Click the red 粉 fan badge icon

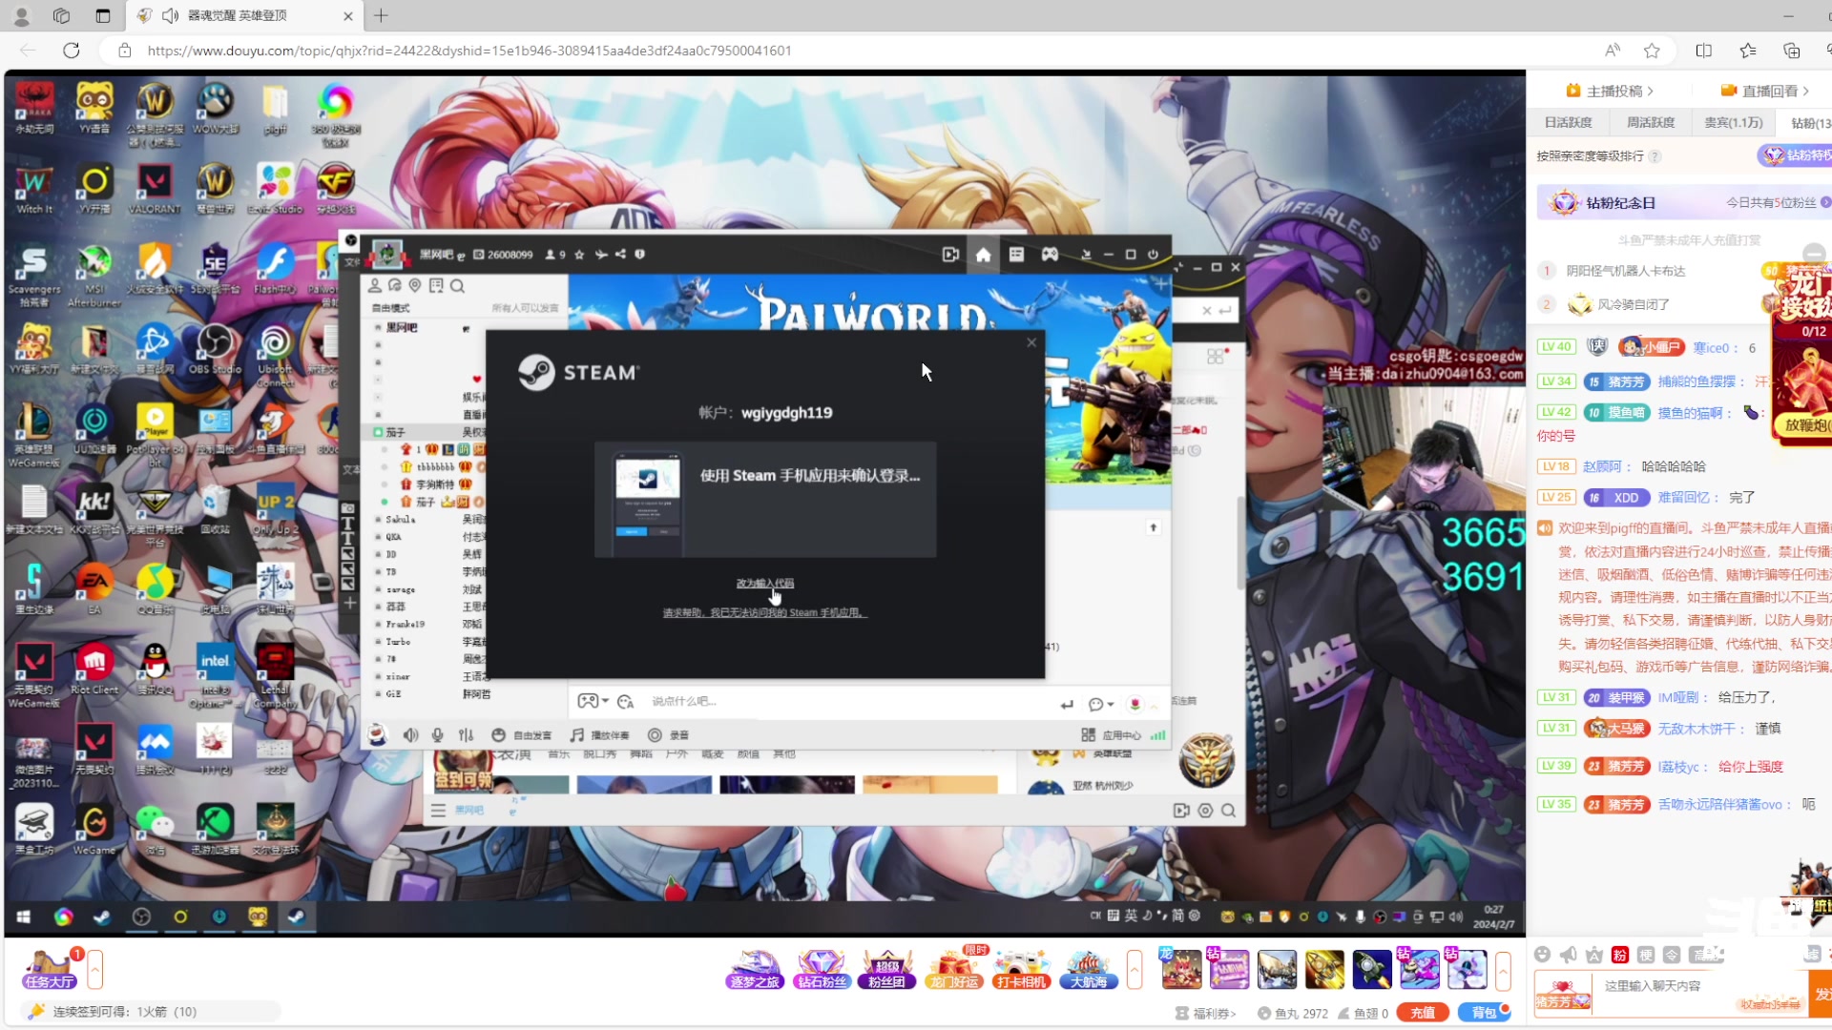[x=1620, y=955]
